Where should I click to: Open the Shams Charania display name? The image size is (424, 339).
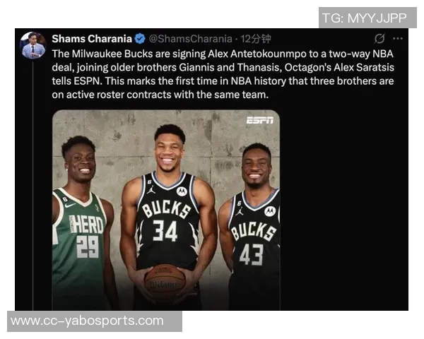[x=92, y=39]
